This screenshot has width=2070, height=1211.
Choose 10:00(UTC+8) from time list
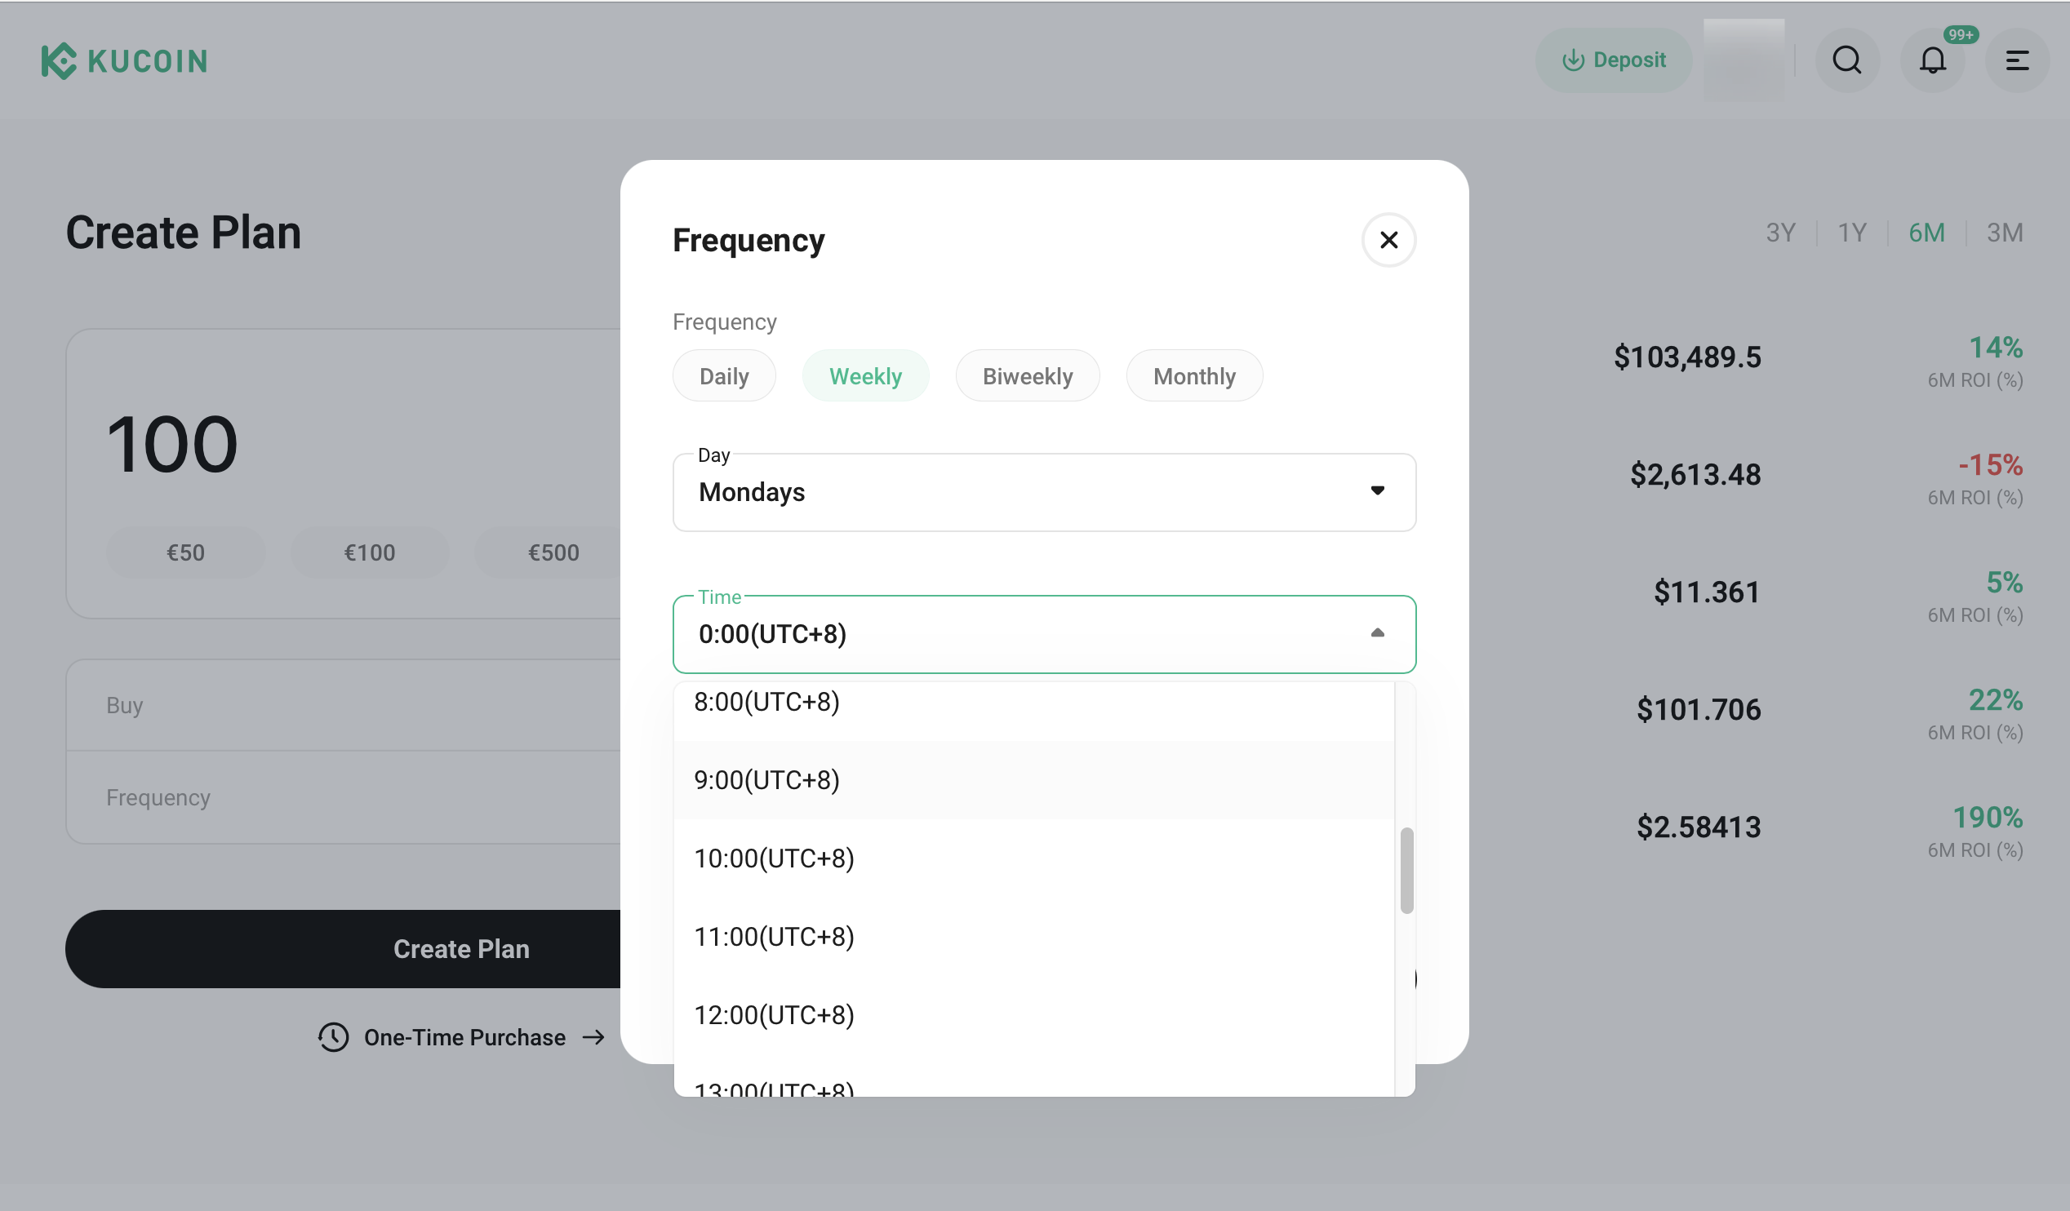tap(774, 858)
